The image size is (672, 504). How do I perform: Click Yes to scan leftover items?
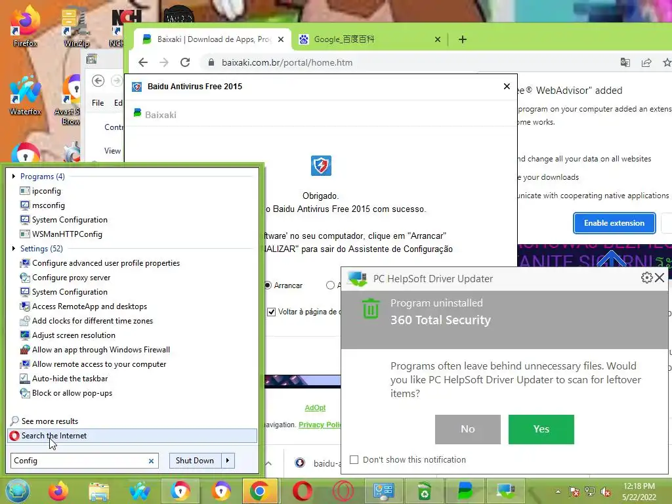tap(541, 429)
